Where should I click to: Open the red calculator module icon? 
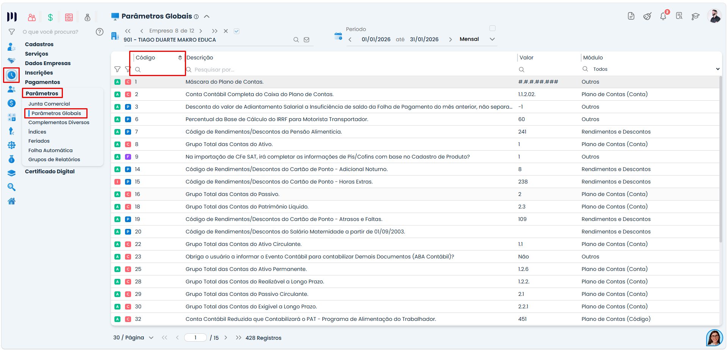point(69,17)
